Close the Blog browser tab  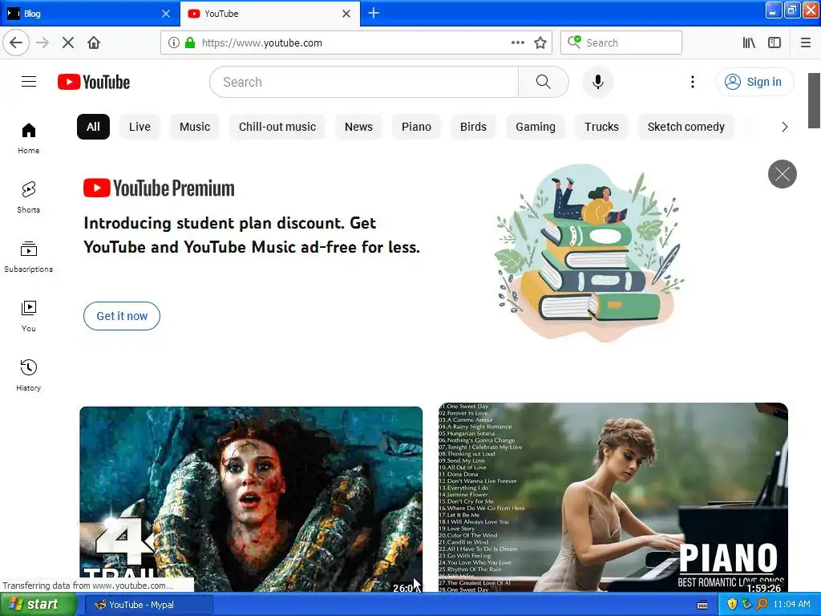(x=166, y=14)
